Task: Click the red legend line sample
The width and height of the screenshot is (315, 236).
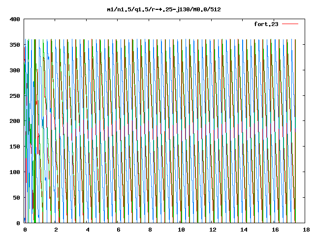Action: 290,24
